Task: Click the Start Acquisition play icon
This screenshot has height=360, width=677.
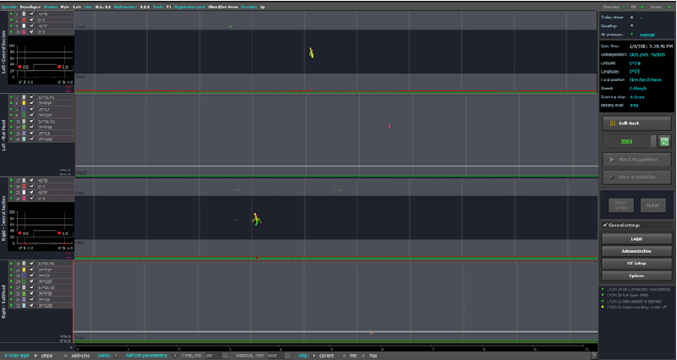Action: coord(611,159)
